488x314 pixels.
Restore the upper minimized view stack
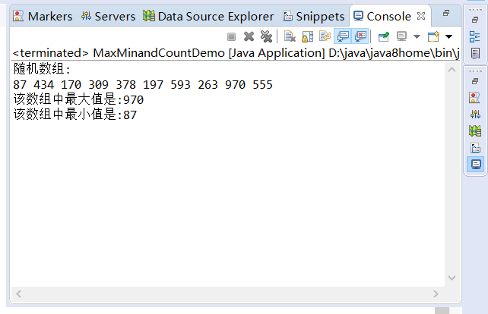pyautogui.click(x=475, y=20)
